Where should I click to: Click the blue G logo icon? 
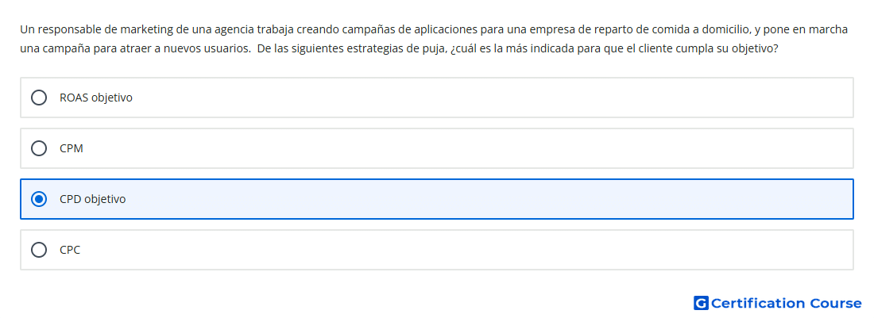point(701,303)
